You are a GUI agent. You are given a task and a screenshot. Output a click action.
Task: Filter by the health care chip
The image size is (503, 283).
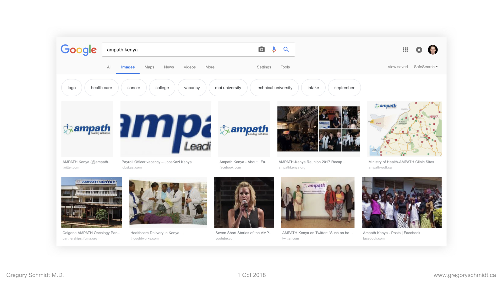101,88
